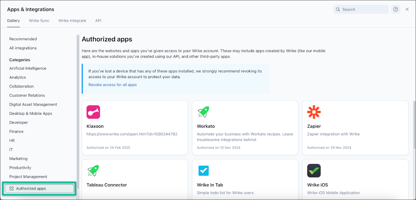Click 'Authorized on 10 Dec 2024' text

[219, 148]
